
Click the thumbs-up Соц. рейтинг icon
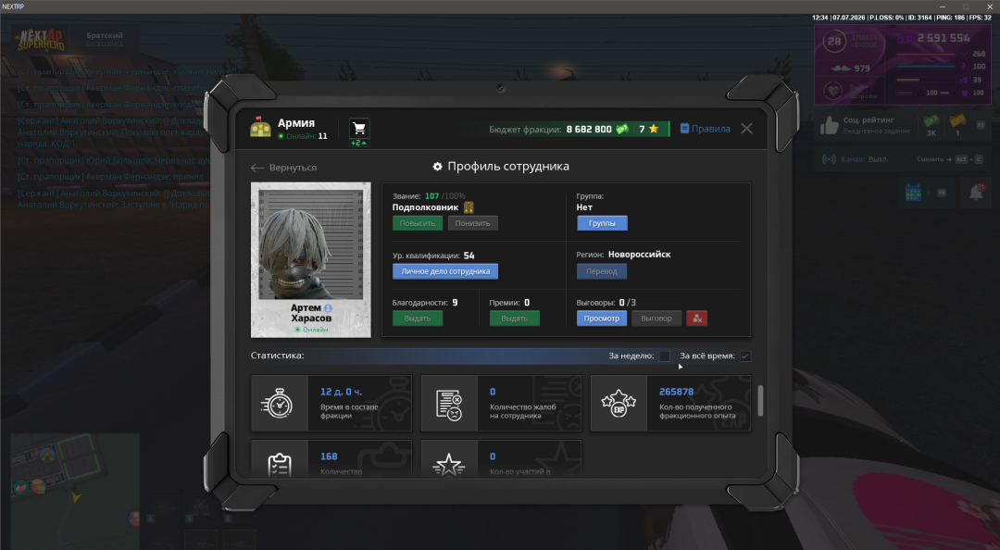click(829, 125)
